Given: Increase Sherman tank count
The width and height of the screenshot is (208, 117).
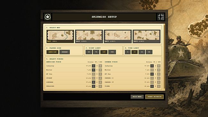Looking at the screenshot, I should [100, 82].
